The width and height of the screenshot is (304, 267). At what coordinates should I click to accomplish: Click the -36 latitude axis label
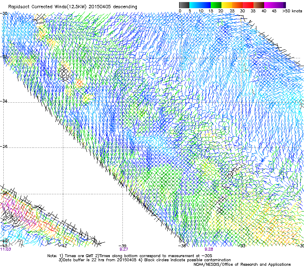coord(4,146)
